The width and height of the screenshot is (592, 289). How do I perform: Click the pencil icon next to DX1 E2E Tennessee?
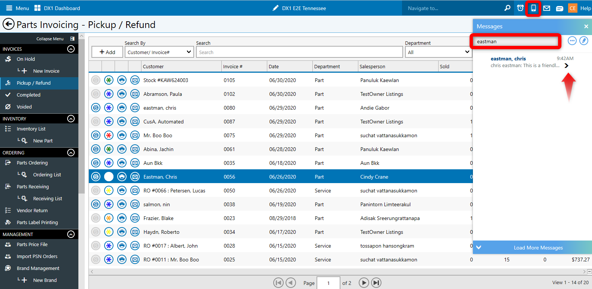coord(275,8)
